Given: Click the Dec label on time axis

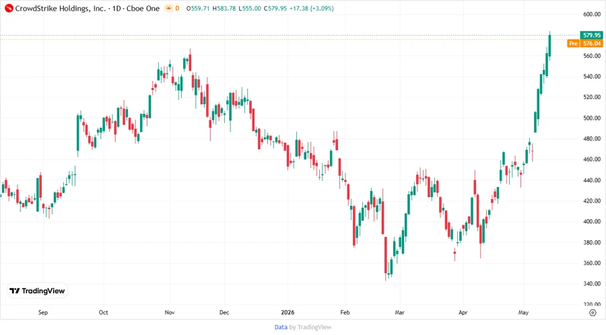Looking at the screenshot, I should pos(224,312).
